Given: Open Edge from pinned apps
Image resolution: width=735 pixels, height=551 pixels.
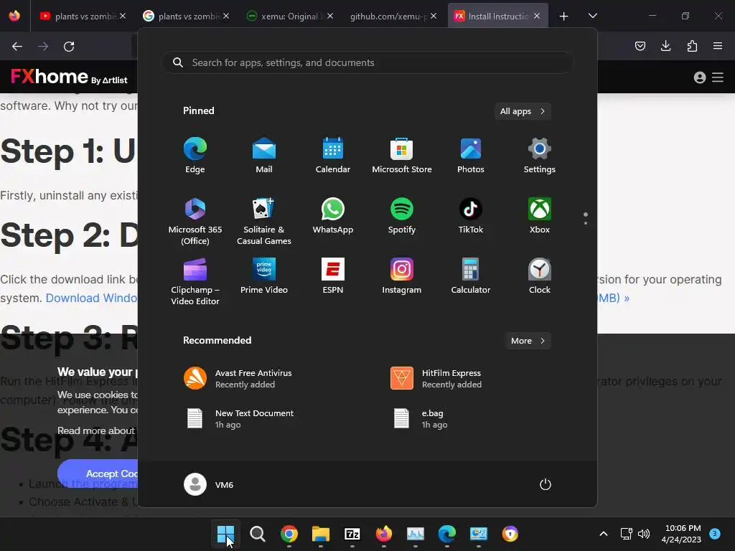Looking at the screenshot, I should click(195, 156).
